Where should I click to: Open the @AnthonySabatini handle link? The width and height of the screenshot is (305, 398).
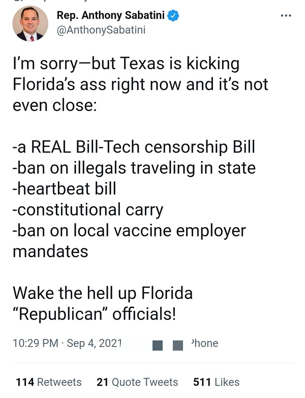tap(101, 30)
